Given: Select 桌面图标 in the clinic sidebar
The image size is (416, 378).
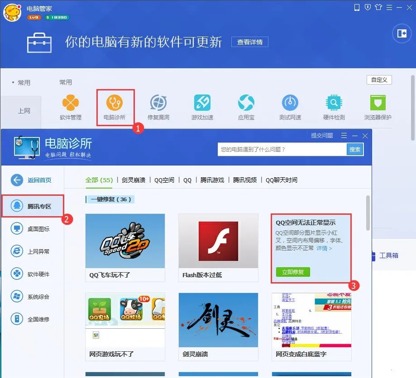Looking at the screenshot, I should tap(33, 229).
